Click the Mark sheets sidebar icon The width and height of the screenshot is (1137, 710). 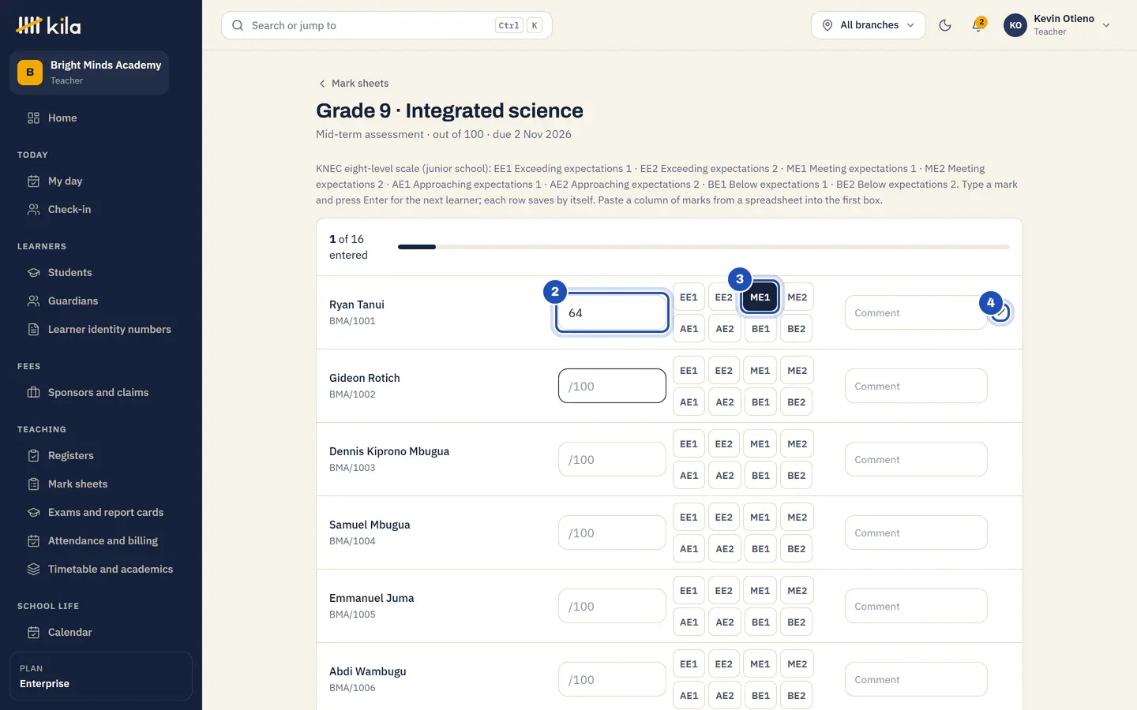[x=33, y=484]
